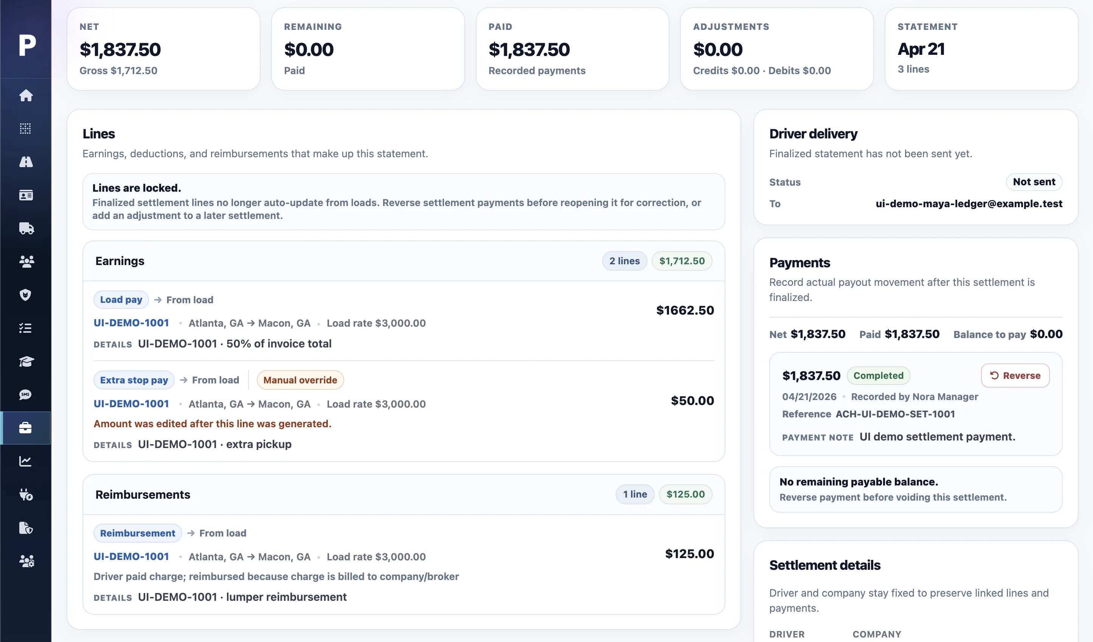Viewport: 1093px width, 642px height.
Task: Click the Manual override badge
Action: tap(300, 380)
